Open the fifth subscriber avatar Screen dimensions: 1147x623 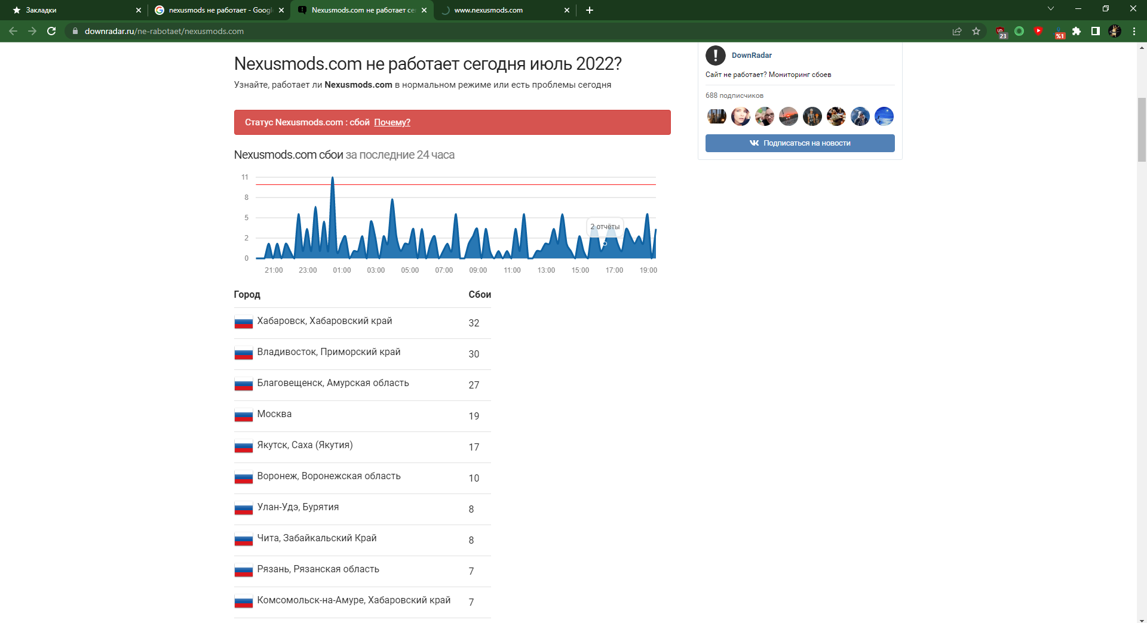(x=812, y=116)
